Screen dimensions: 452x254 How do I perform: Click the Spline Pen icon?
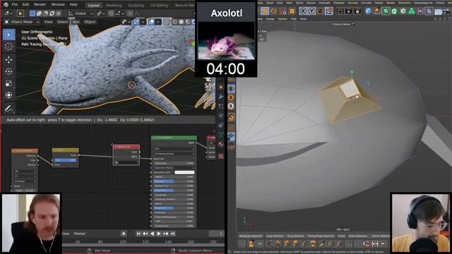click(377, 11)
